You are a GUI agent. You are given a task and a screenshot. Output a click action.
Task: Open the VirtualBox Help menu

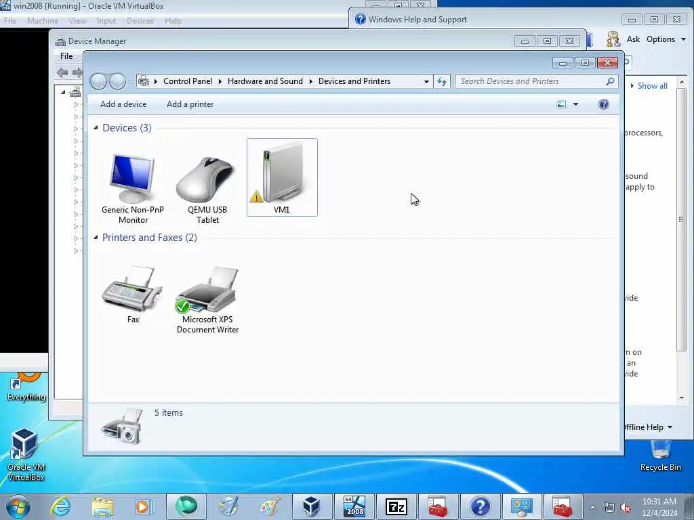[173, 21]
